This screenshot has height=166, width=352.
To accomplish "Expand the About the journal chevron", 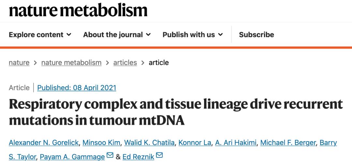I will (148, 35).
